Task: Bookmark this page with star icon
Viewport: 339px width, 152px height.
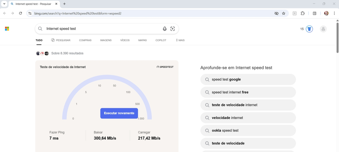Action: pyautogui.click(x=284, y=13)
